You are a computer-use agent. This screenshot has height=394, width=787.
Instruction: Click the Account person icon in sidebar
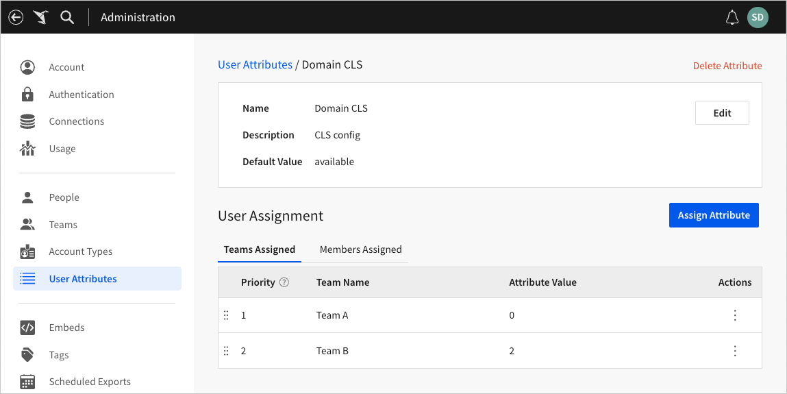tap(27, 67)
